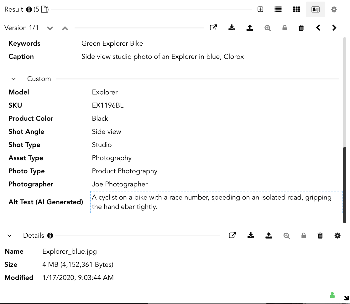Open the asset in a new window
This screenshot has width=350, height=304.
213,28
